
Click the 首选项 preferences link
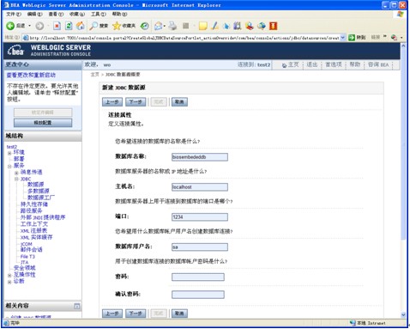[x=334, y=64]
